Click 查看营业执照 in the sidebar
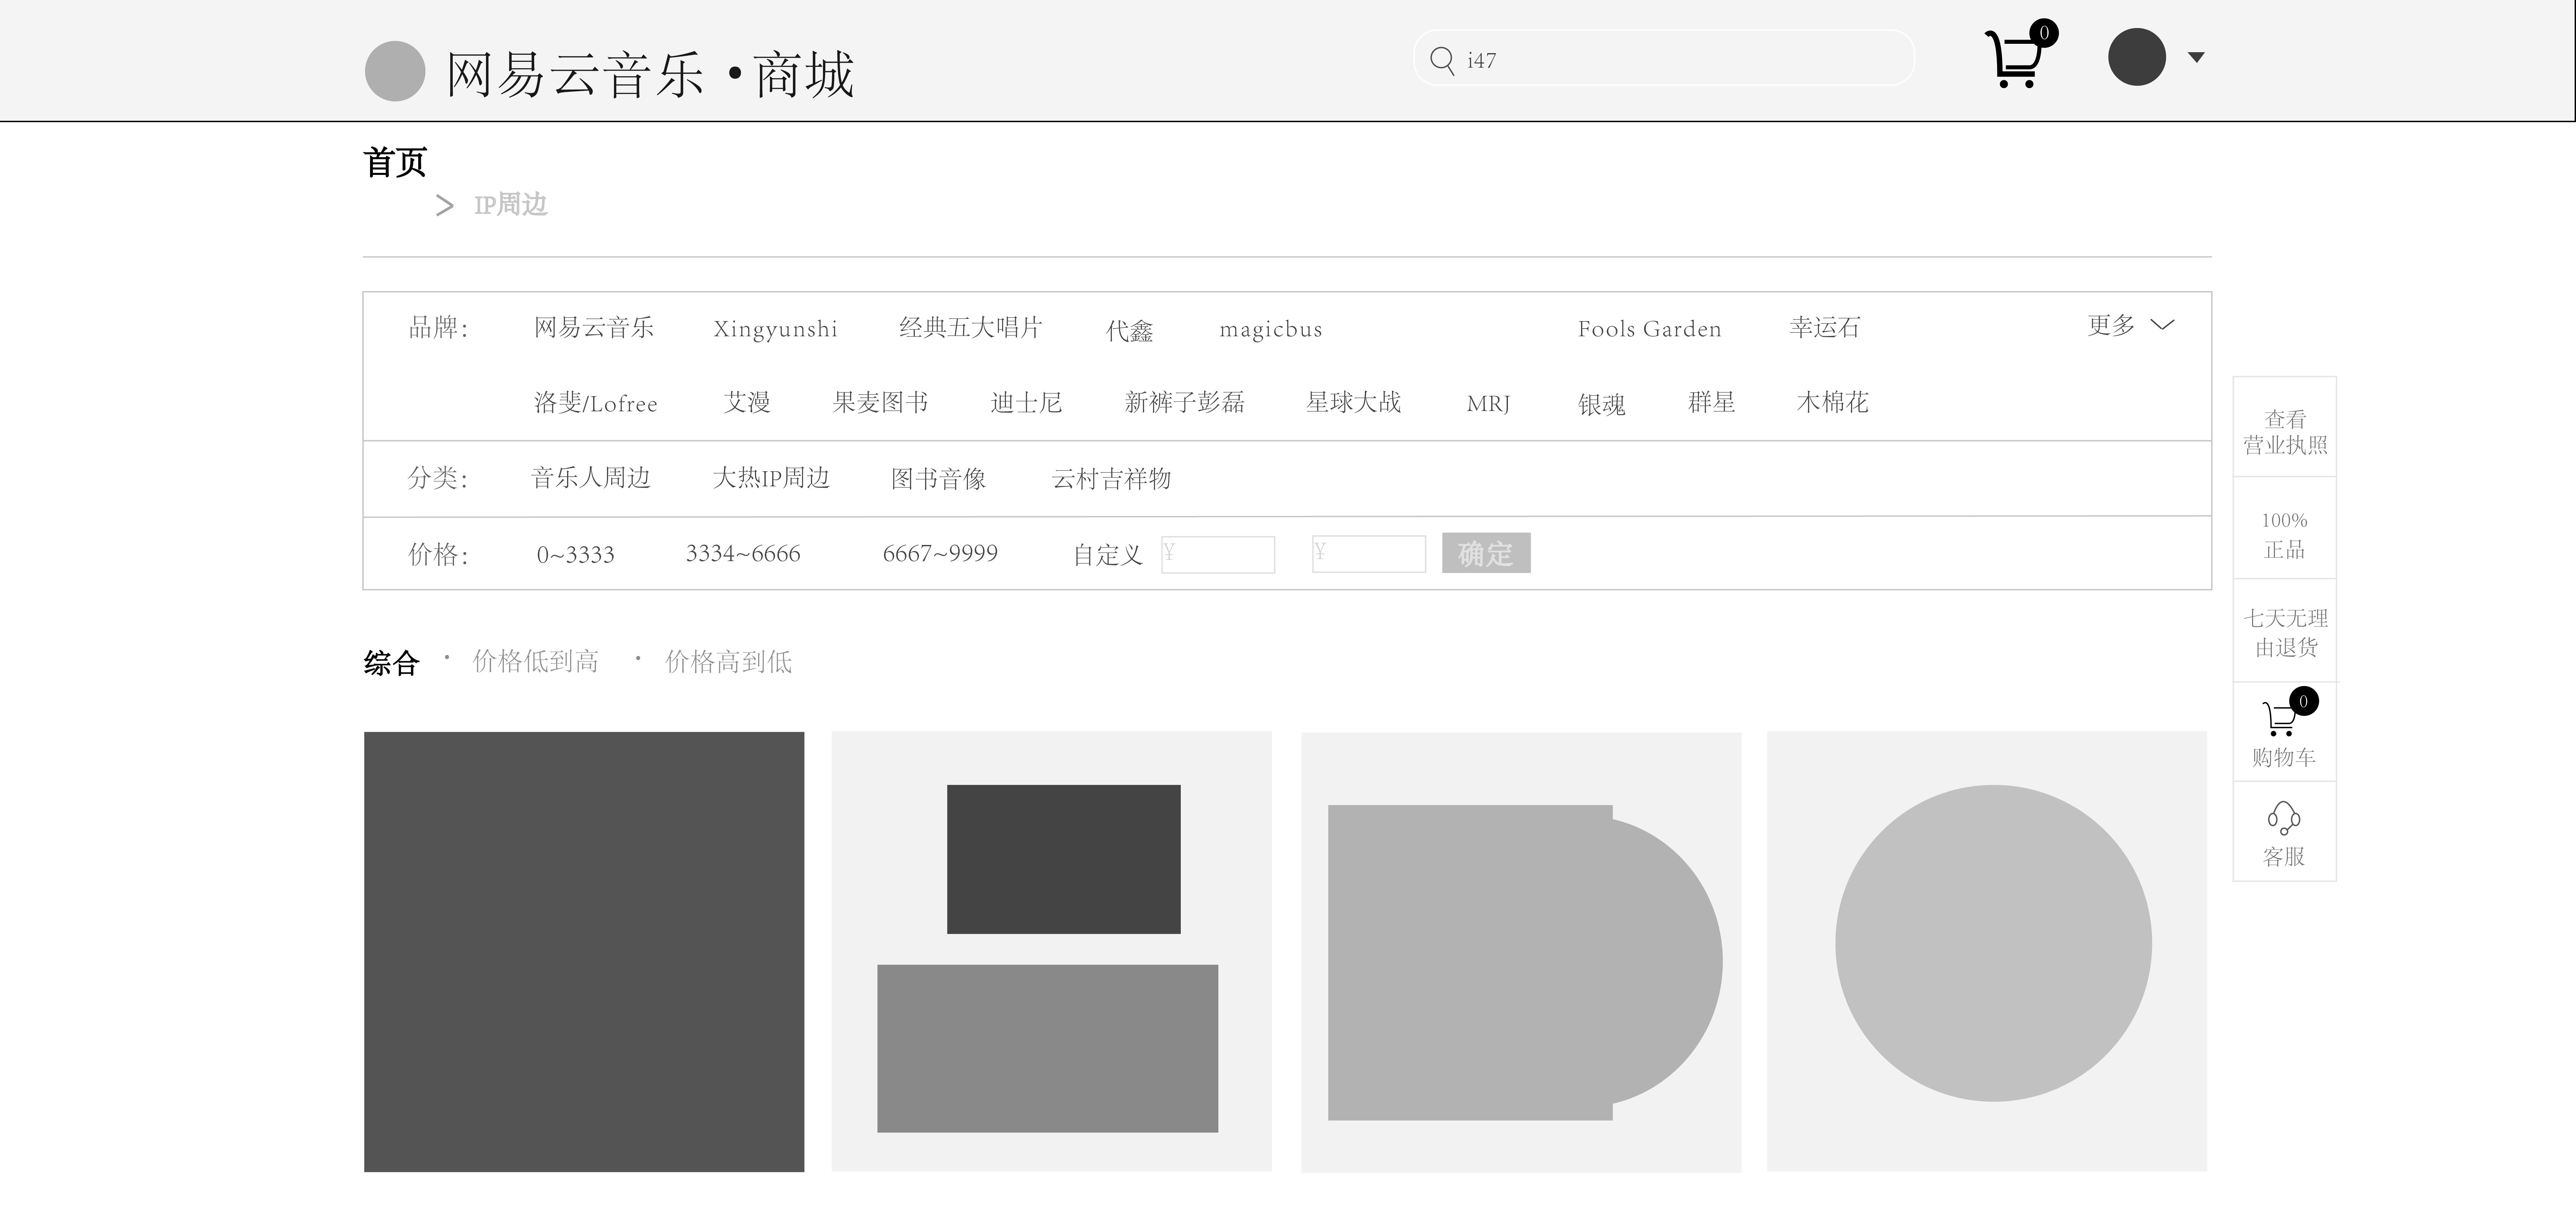This screenshot has width=2576, height=1212. (x=2285, y=432)
